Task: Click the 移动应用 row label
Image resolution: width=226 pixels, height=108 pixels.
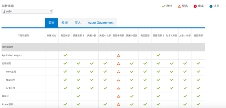Action: point(10,80)
